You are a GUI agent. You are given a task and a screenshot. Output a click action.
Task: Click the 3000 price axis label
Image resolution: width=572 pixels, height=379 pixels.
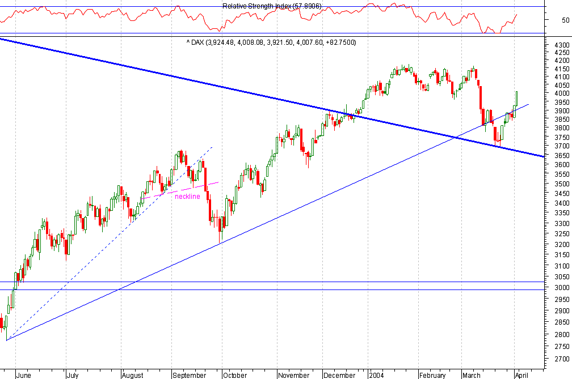[x=562, y=288]
